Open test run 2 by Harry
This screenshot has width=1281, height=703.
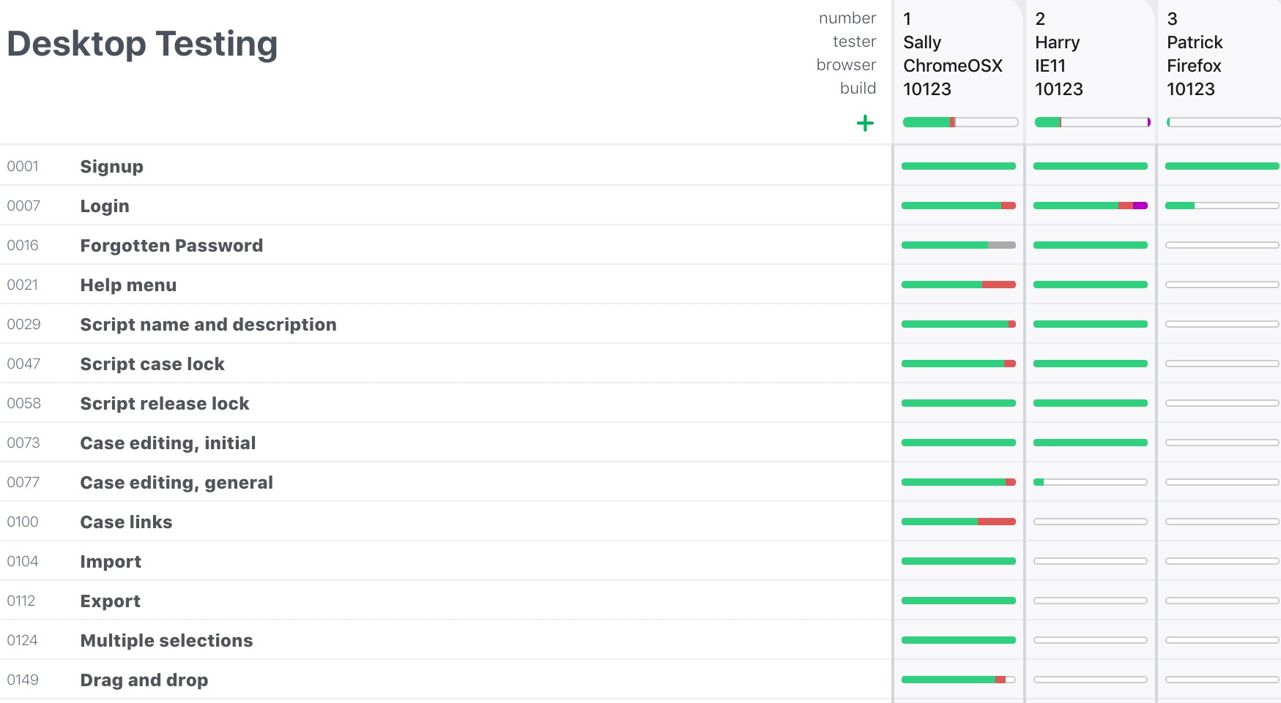1091,55
